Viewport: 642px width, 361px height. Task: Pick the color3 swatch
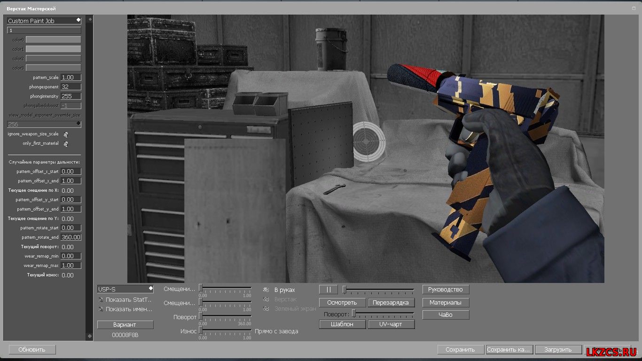tap(53, 68)
